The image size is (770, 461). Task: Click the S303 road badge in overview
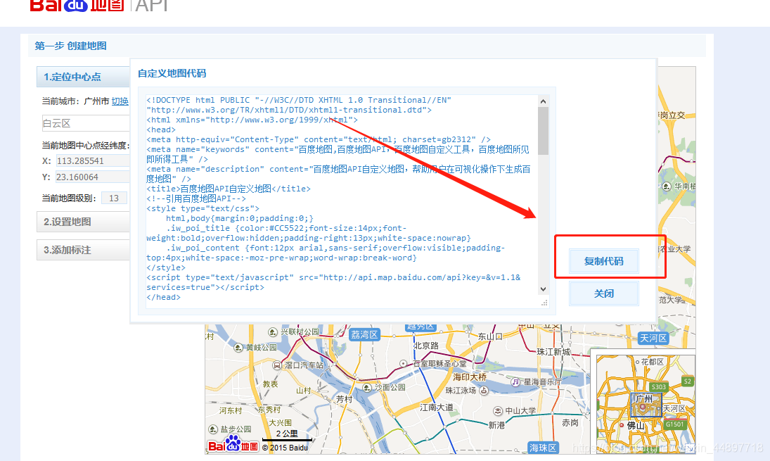tap(658, 387)
